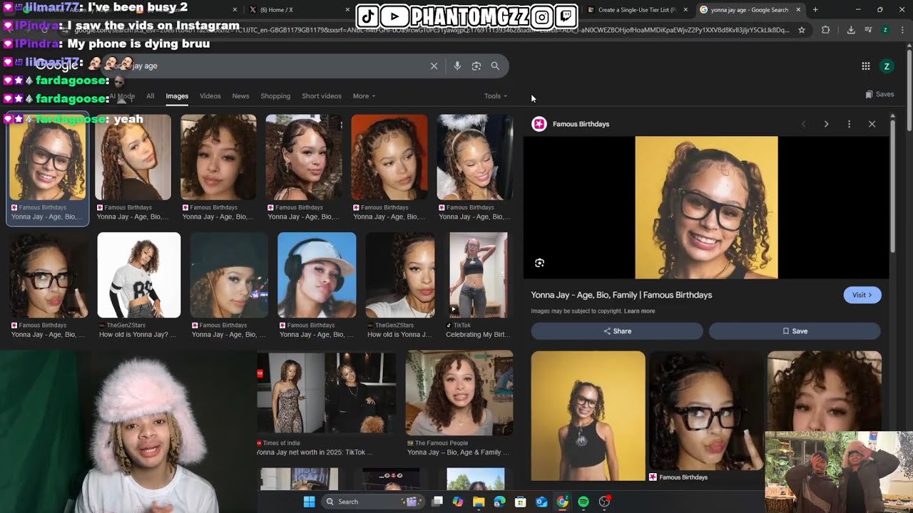Click the Visit button
The height and width of the screenshot is (513, 913).
click(x=862, y=295)
